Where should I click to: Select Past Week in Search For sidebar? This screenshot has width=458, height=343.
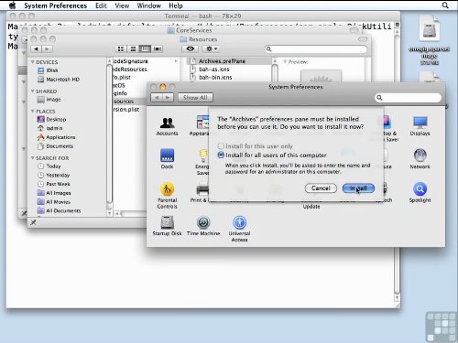(x=53, y=184)
